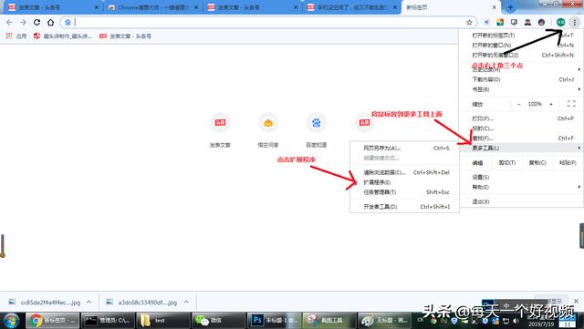Image resolution: width=584 pixels, height=329 pixels.
Task: Reload the current page
Action: [x=36, y=23]
